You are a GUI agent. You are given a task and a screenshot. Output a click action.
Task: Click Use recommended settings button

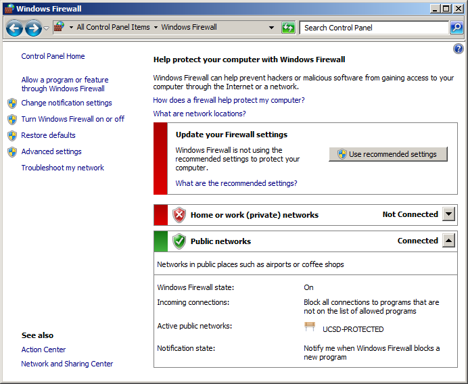pyautogui.click(x=388, y=154)
